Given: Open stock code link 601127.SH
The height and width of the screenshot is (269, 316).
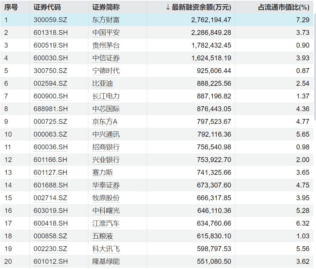Looking at the screenshot, I should click(50, 173).
